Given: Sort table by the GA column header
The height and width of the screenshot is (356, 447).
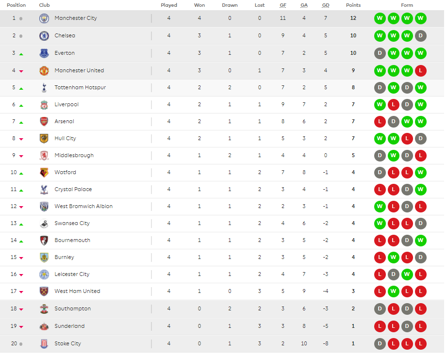Looking at the screenshot, I should (304, 5).
